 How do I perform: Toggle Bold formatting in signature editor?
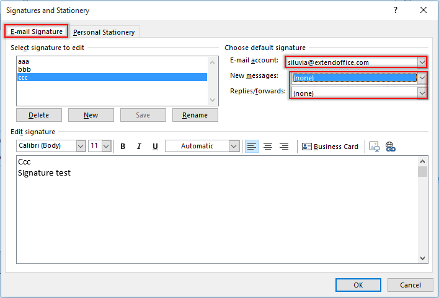tap(123, 147)
